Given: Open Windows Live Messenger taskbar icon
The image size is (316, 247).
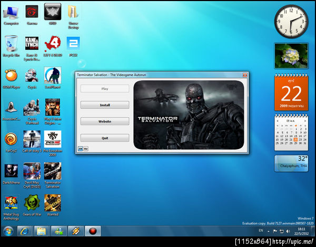Looking at the screenshot, I should point(58,231).
